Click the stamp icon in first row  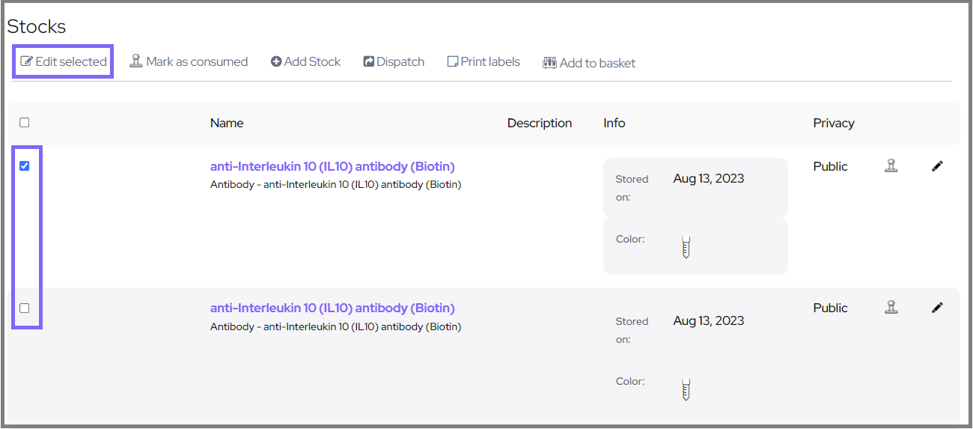point(891,166)
